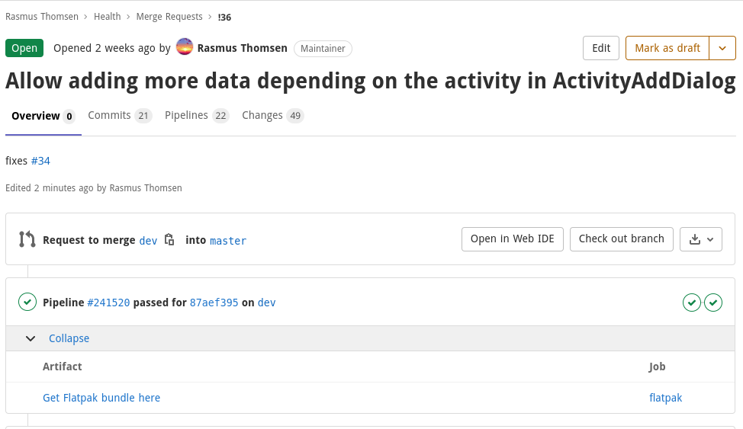Click the second pipeline stage check icon
The height and width of the screenshot is (429, 743).
(713, 303)
